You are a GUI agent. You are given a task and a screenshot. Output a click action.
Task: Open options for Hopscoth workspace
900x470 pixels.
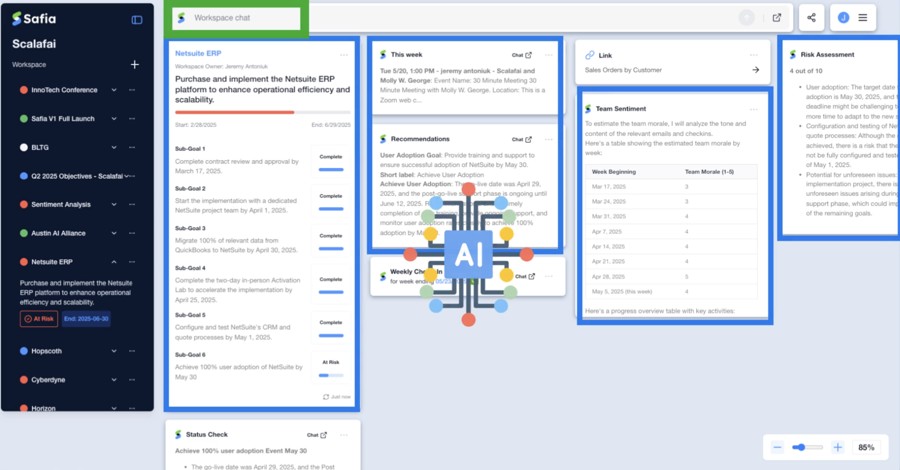click(132, 351)
